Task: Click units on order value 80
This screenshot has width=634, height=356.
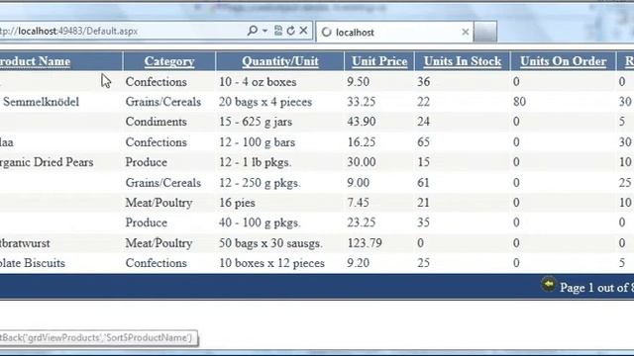Action: [x=519, y=102]
